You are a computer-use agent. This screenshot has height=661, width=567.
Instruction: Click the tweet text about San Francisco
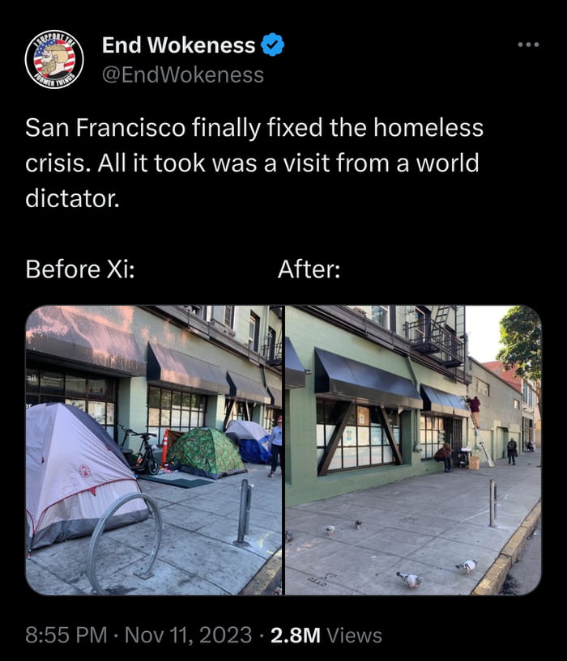click(254, 163)
